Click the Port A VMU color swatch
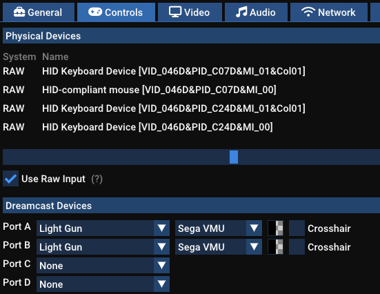Screen dimensions: 380x294 click(276, 228)
